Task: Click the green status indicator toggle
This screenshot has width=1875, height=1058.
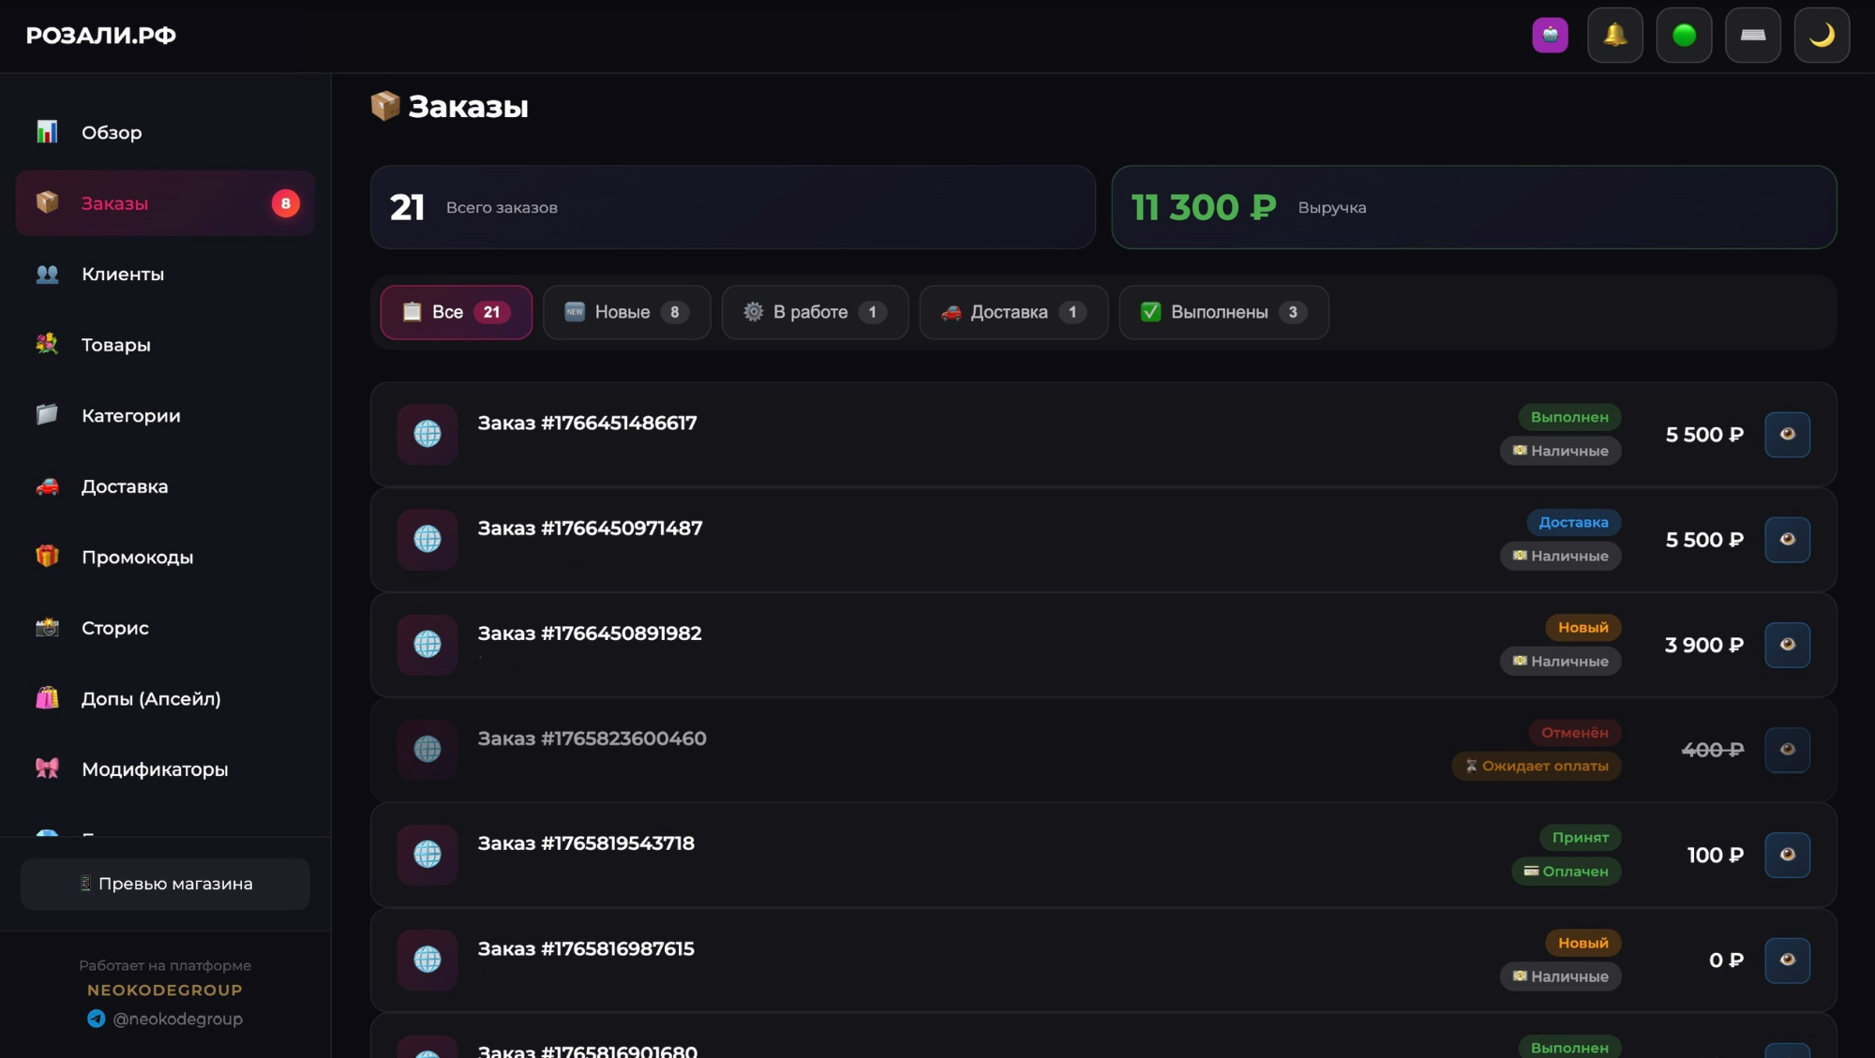Action: pos(1684,35)
